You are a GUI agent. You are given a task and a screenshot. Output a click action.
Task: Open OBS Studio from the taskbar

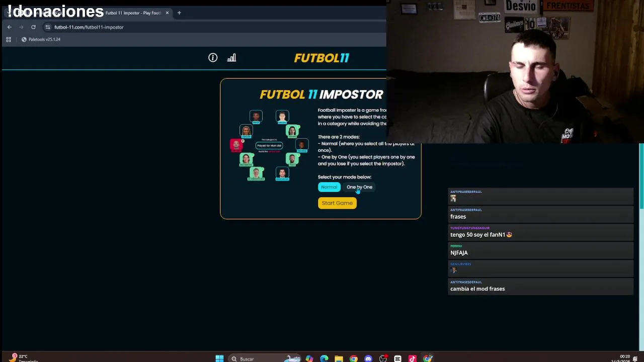pos(383,358)
